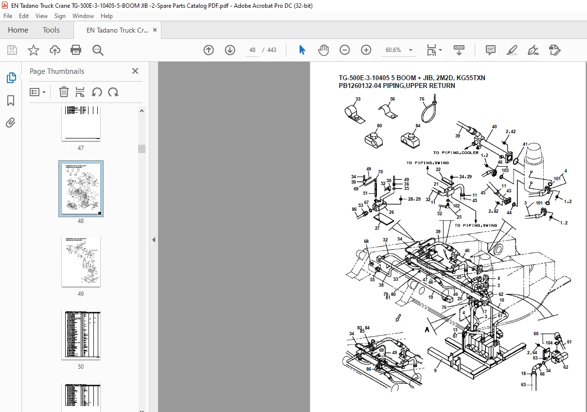Zoom in with the plus button
The height and width of the screenshot is (412, 587).
[x=366, y=50]
